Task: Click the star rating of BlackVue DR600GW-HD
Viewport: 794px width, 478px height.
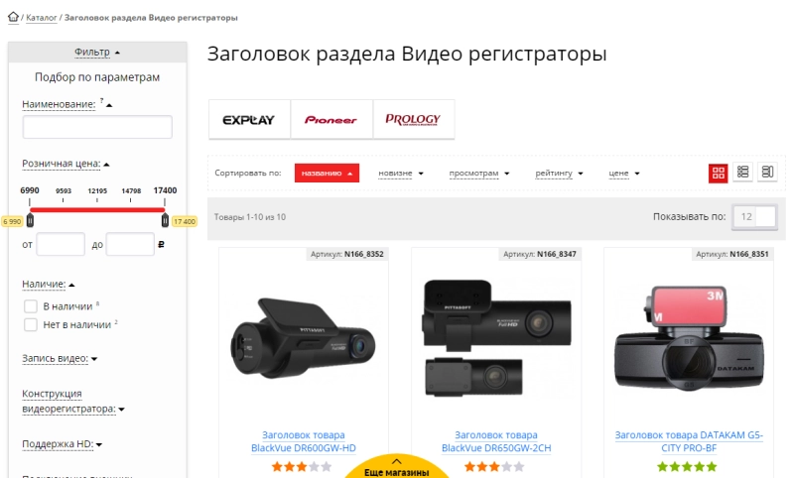Action: pyautogui.click(x=302, y=466)
